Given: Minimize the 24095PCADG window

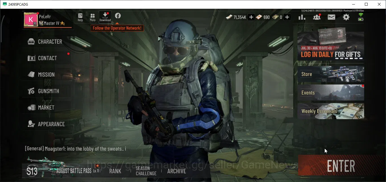Looking at the screenshot, I should point(353,4).
